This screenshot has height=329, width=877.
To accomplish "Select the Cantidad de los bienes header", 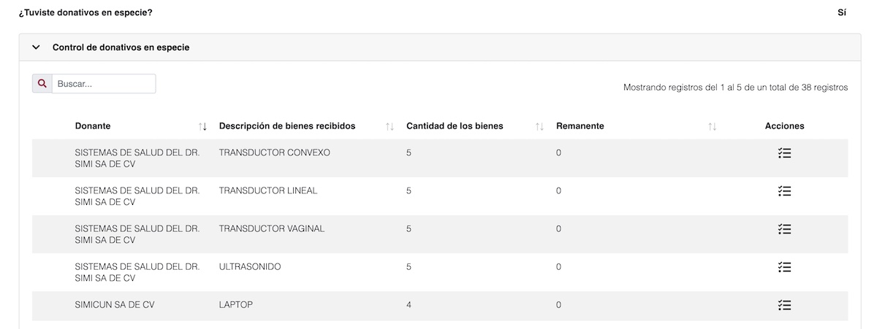I will click(455, 126).
